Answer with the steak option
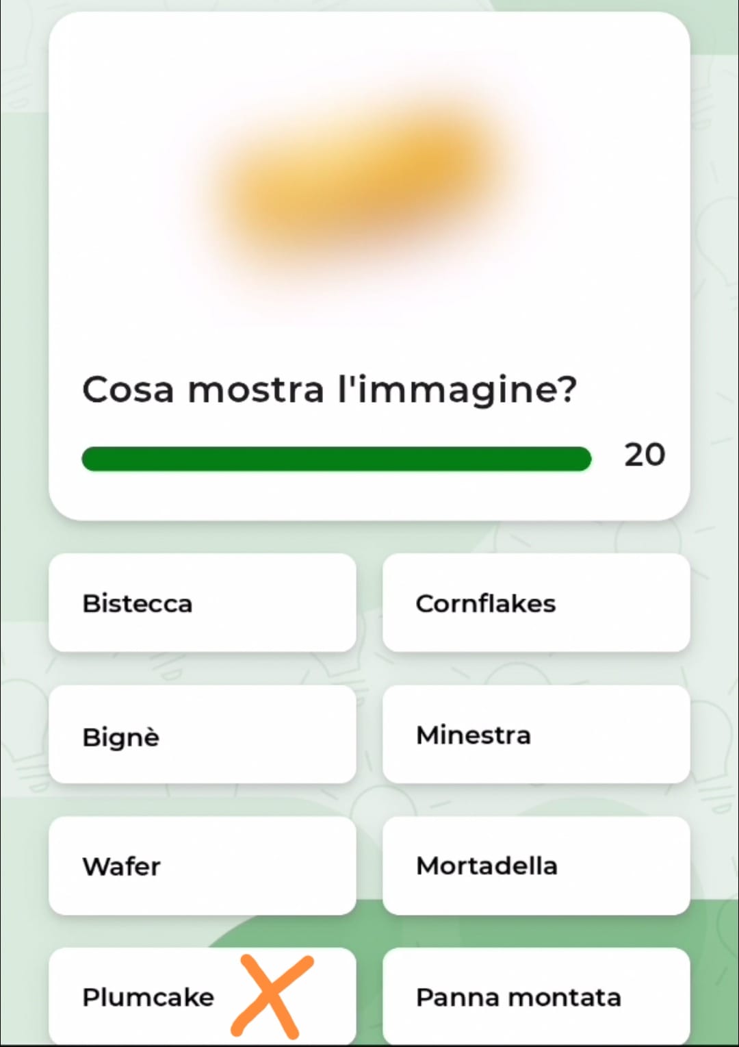739x1047 pixels. (x=202, y=603)
